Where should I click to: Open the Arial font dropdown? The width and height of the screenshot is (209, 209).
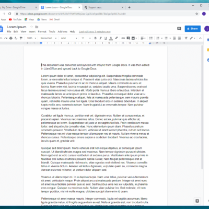tap(69, 38)
